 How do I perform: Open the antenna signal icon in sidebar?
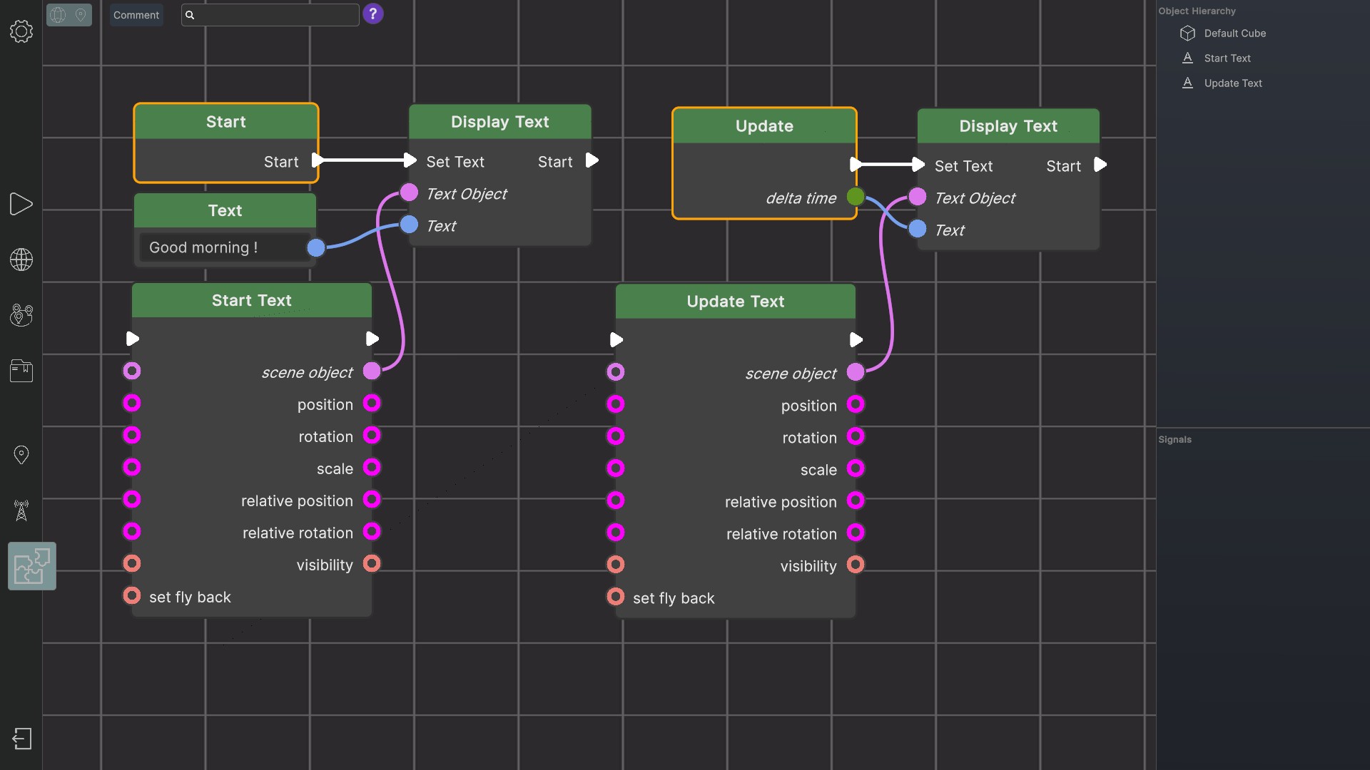(21, 510)
